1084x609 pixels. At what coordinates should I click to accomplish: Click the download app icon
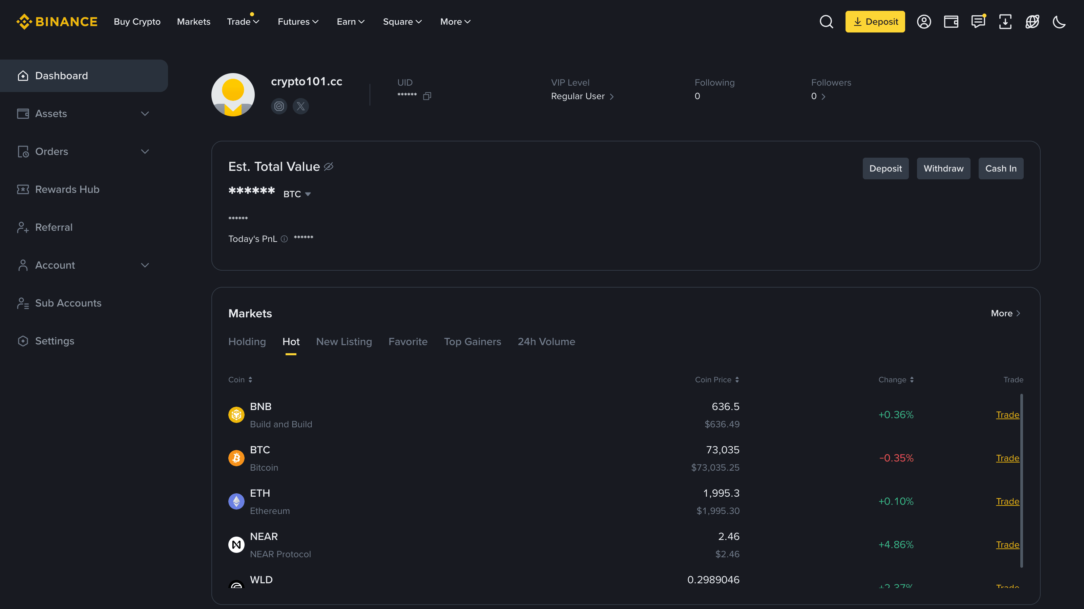coord(1005,21)
